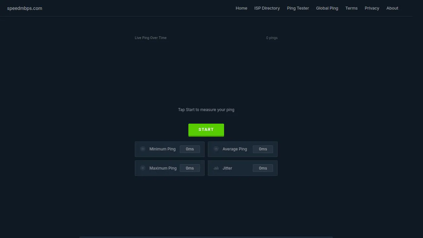Click the Maximum Ping target icon
This screenshot has width=423, height=238.
pos(143,168)
